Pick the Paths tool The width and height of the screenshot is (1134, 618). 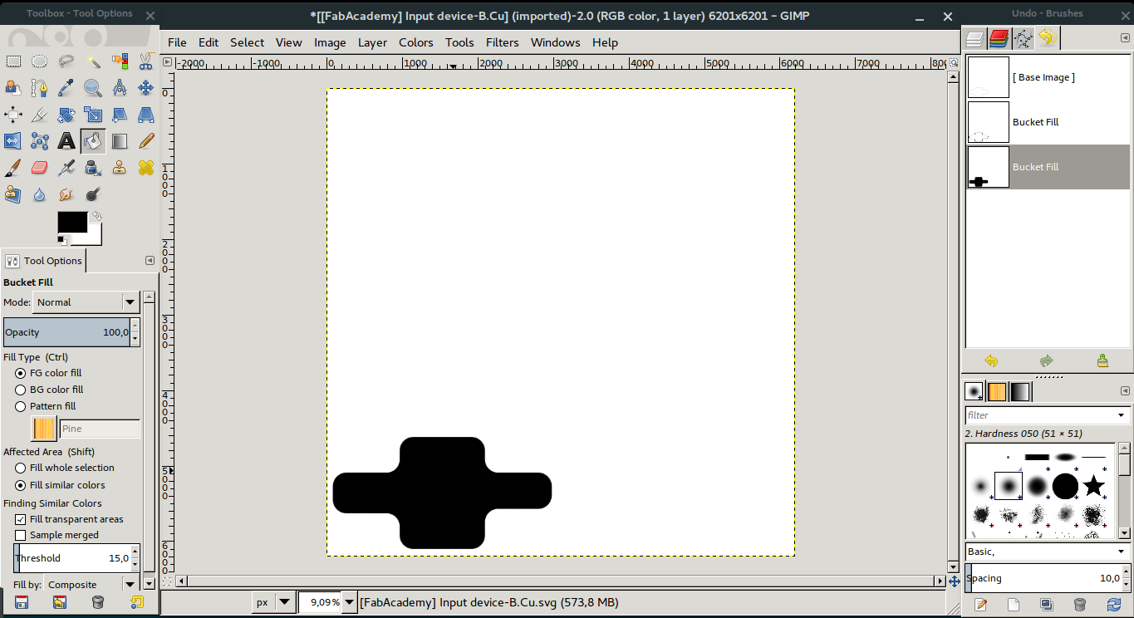click(39, 87)
